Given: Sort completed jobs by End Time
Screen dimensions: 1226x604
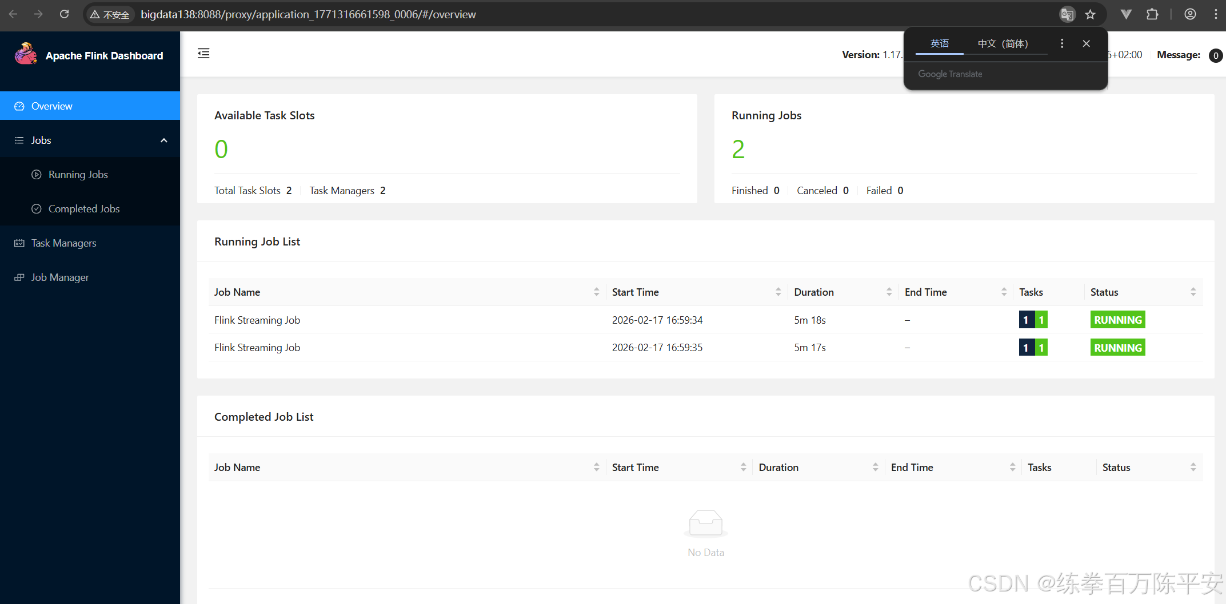Looking at the screenshot, I should 1012,467.
